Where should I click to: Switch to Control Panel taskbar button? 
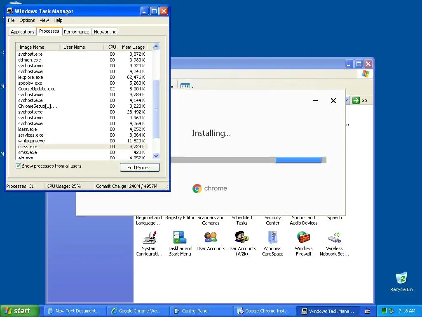coord(201,311)
